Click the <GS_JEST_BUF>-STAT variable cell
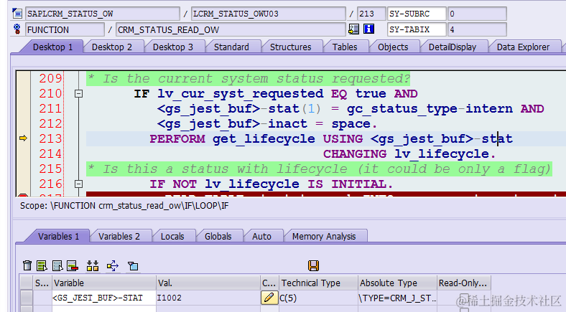Viewport: 566px width, 312px height. (x=104, y=298)
